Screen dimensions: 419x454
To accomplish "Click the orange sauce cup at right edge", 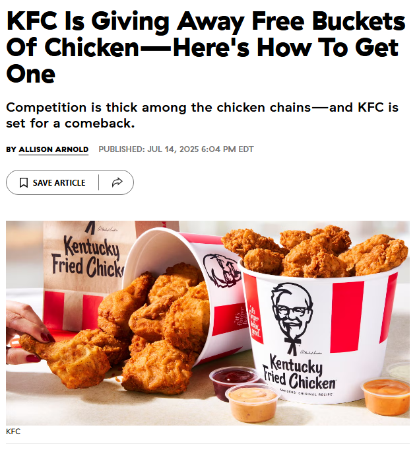I will point(385,397).
